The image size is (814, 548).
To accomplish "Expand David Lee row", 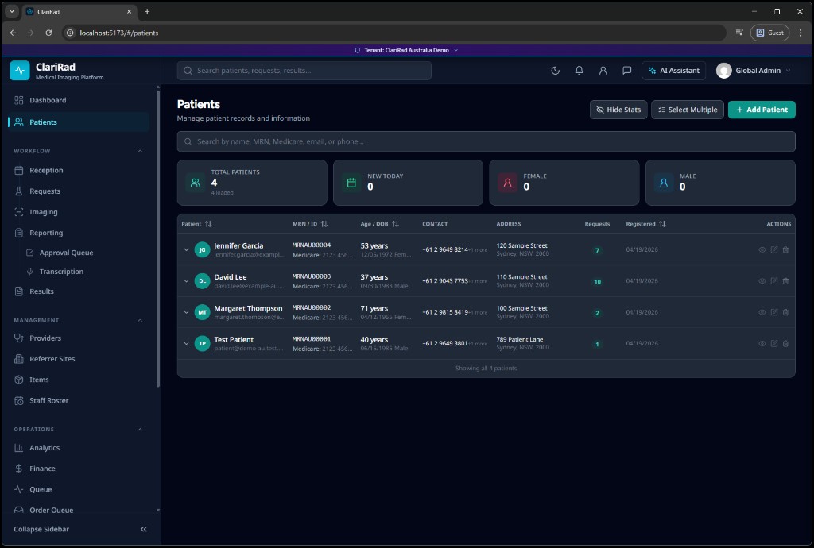I will [x=186, y=281].
